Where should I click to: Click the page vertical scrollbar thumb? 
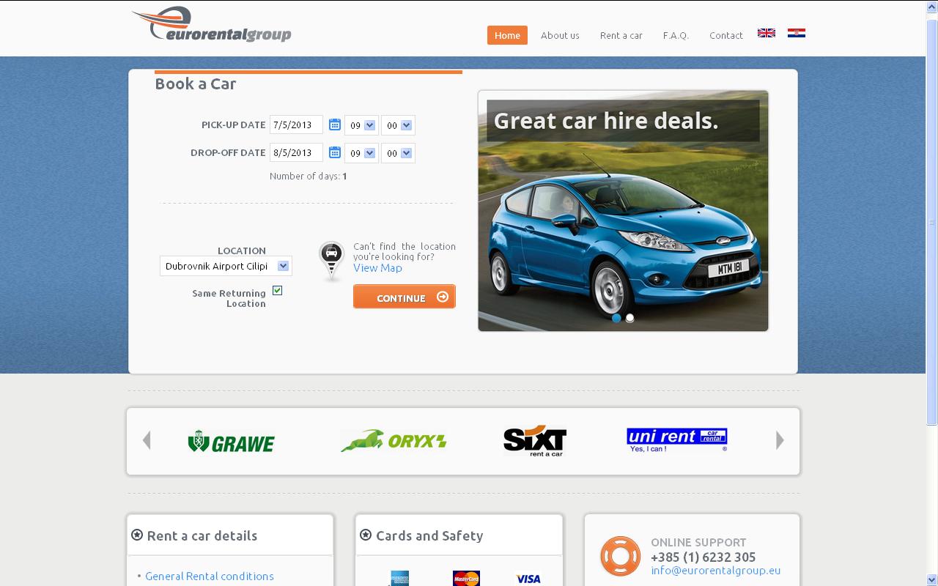pyautogui.click(x=931, y=223)
